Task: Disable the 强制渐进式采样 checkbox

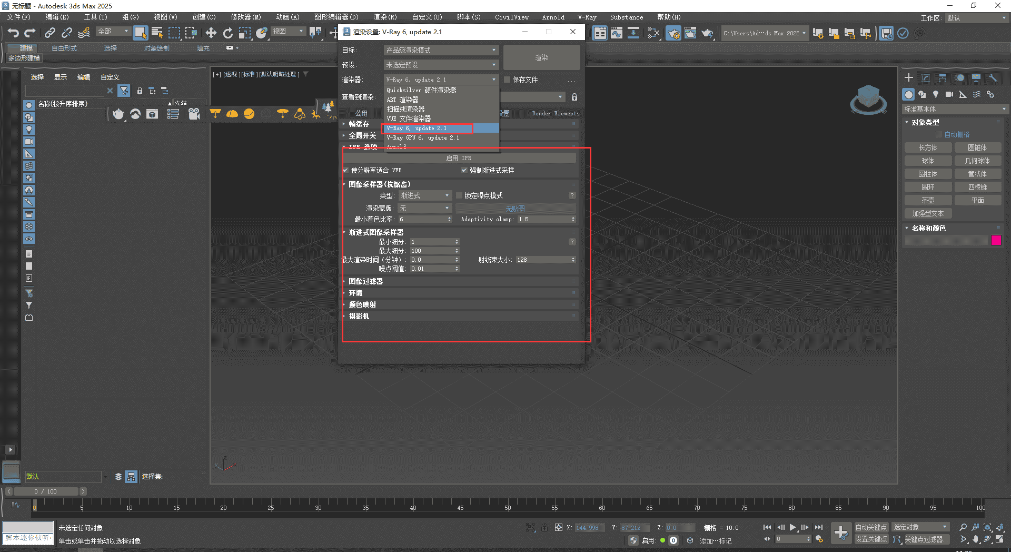Action: [464, 170]
